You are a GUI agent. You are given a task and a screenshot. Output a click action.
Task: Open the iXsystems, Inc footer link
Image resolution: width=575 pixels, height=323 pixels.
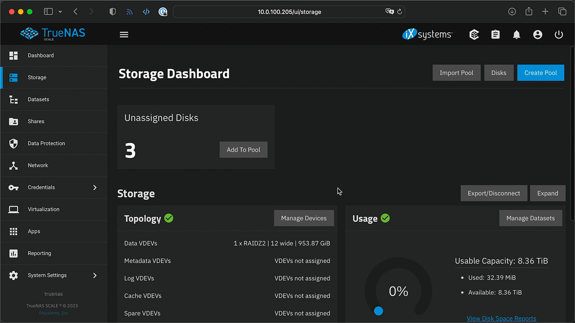54,313
